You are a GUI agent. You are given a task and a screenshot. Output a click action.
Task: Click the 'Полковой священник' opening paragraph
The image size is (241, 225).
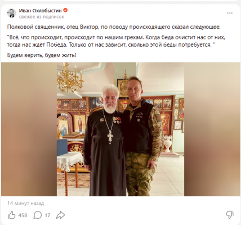114,27
